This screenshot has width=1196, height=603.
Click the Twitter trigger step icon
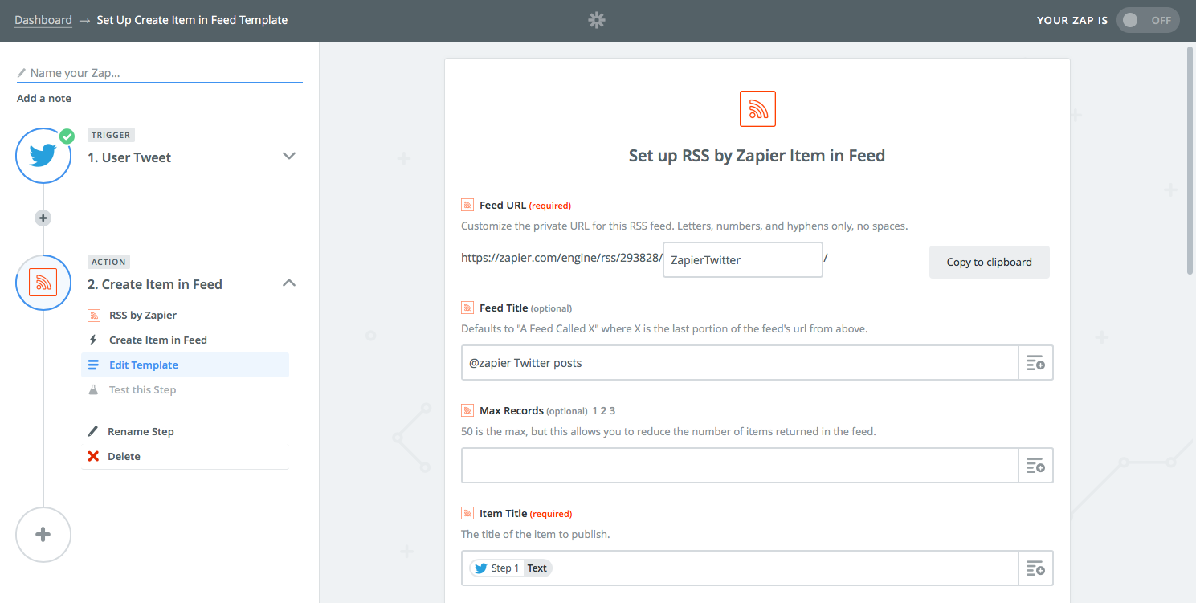tap(43, 155)
